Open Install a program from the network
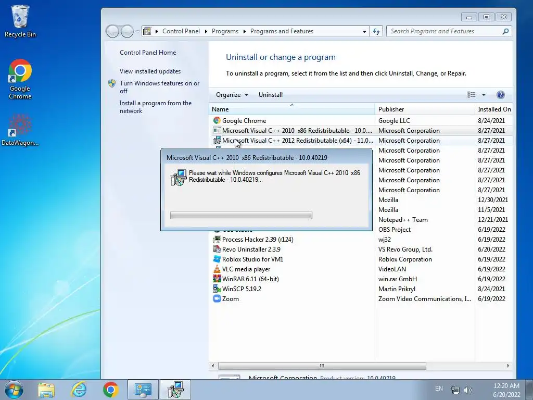 point(155,107)
